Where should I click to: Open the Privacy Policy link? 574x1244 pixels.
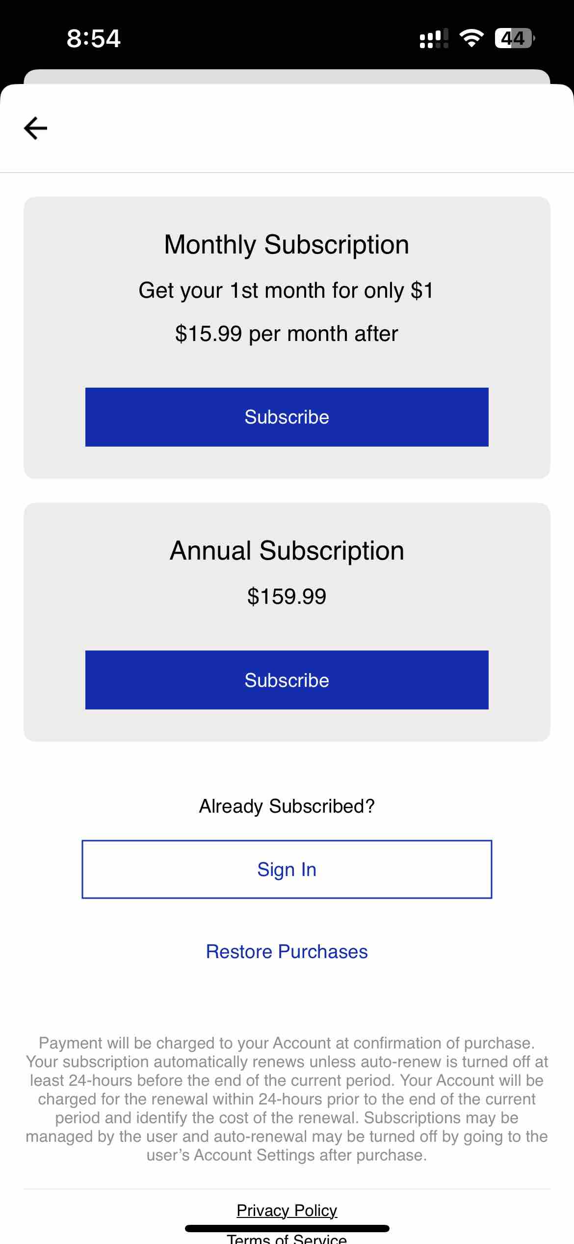click(287, 1210)
